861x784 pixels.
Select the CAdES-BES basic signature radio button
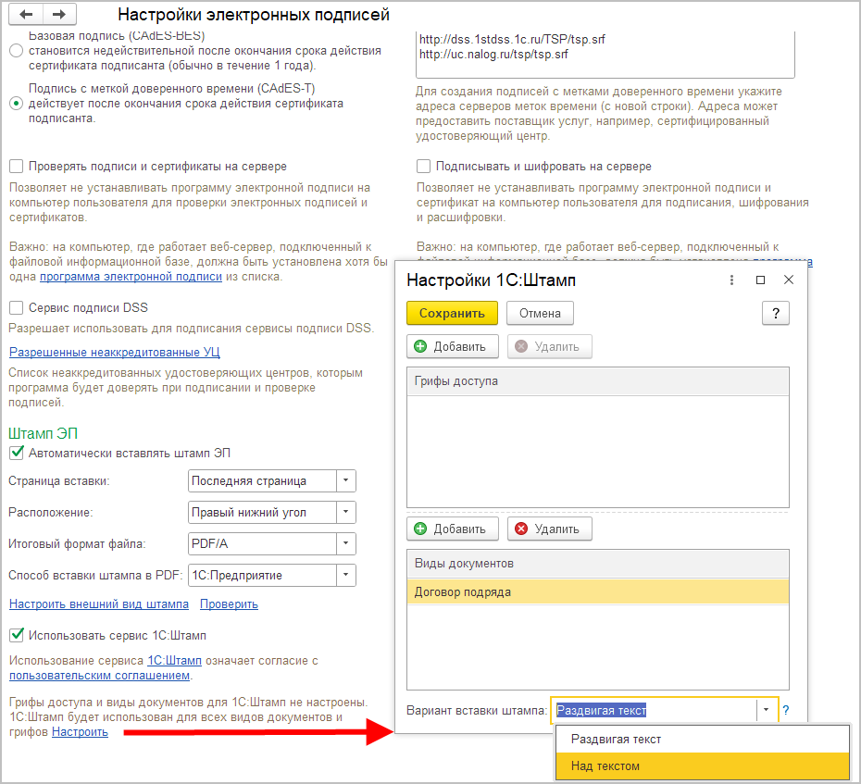click(x=17, y=51)
